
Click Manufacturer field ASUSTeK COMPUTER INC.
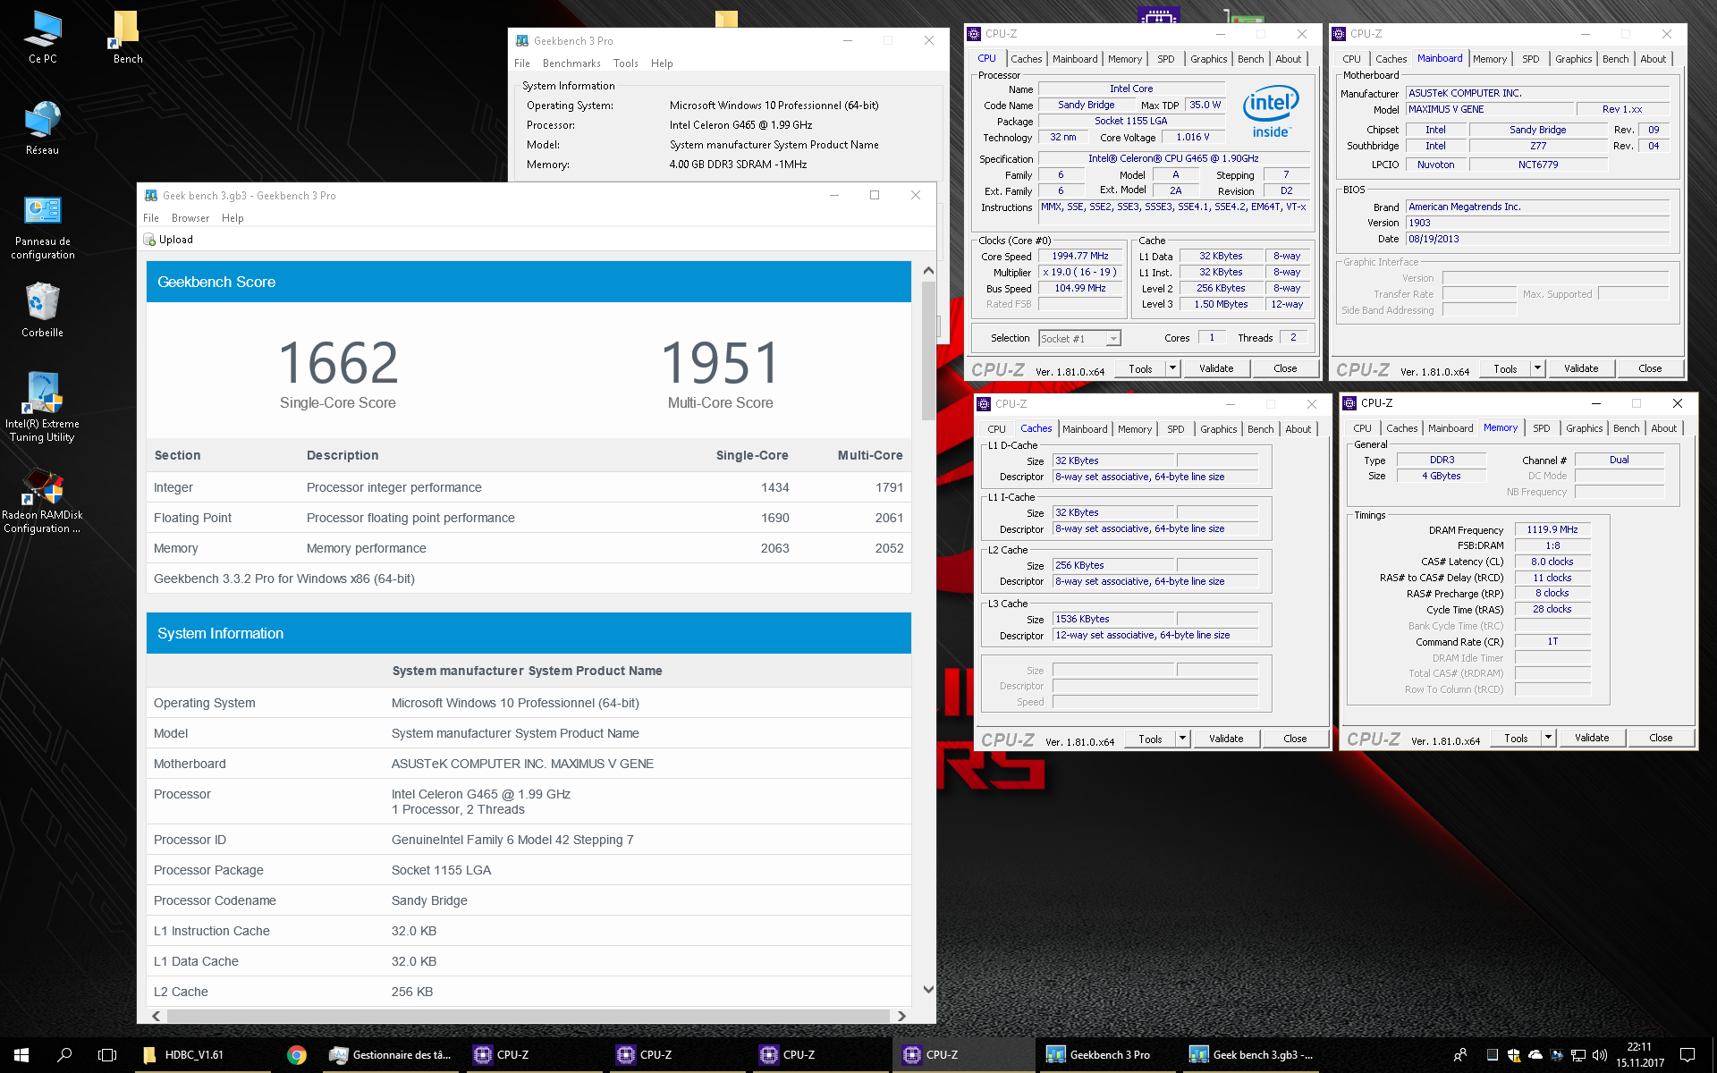pos(1537,93)
